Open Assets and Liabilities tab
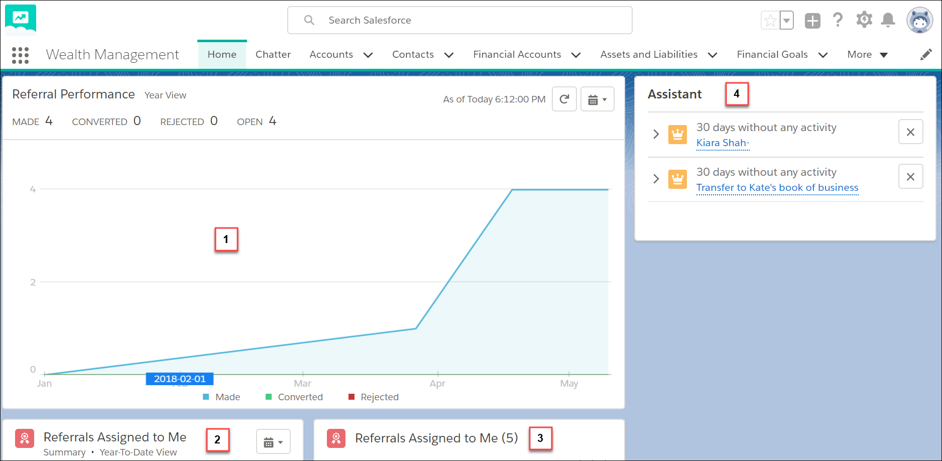The width and height of the screenshot is (942, 461). (649, 54)
